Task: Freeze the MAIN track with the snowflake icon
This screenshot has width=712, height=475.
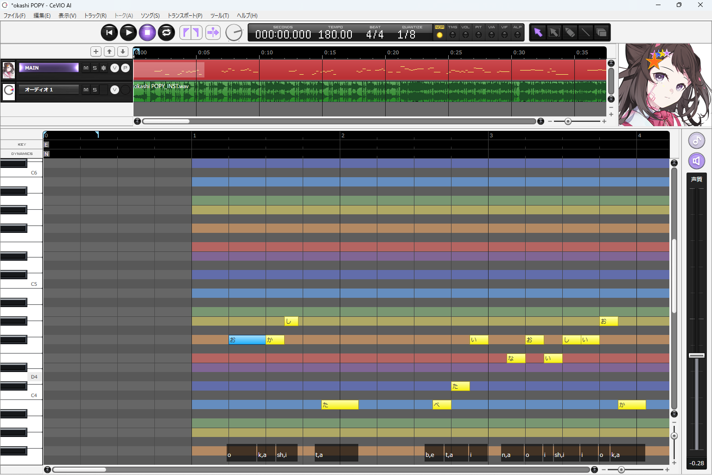Action: pos(103,68)
